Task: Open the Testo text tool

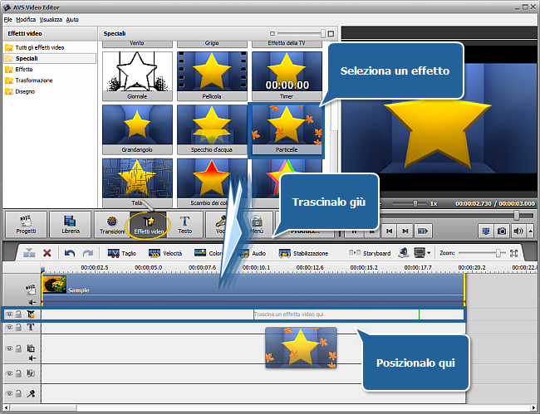Action: [185, 224]
